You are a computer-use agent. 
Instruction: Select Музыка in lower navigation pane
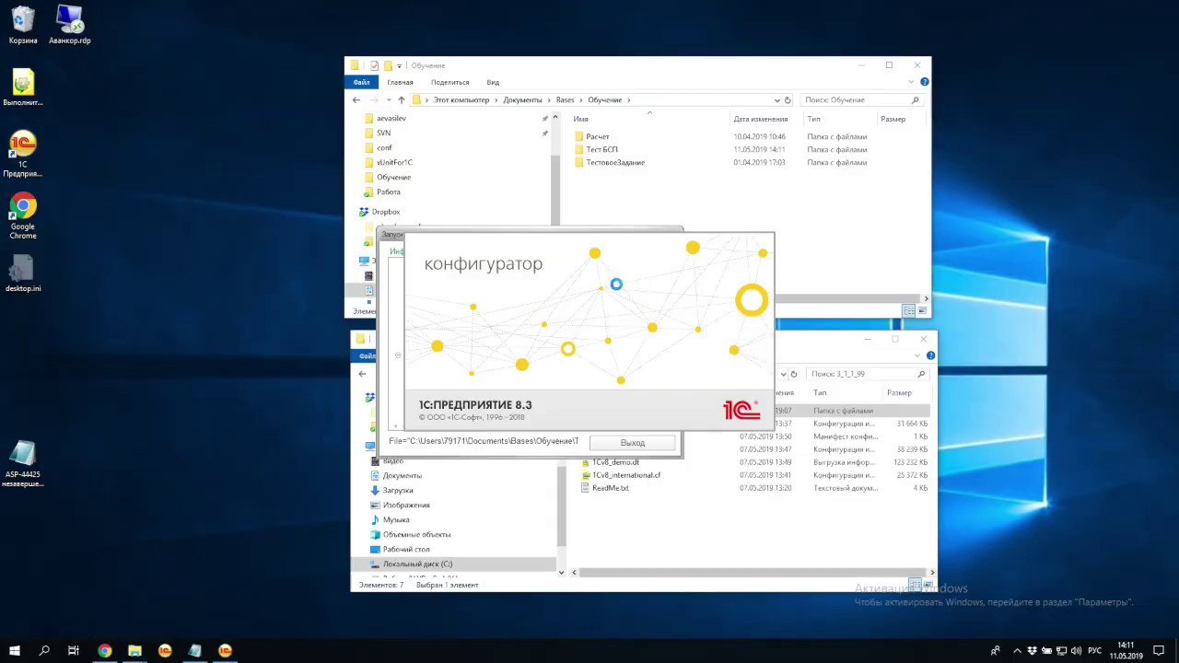click(x=396, y=519)
